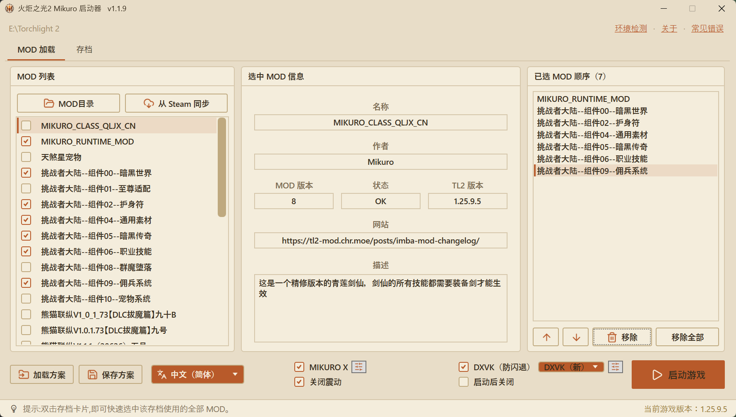The height and width of the screenshot is (417, 736).
Task: Select 组件06--职业技能 in the order list
Action: (x=625, y=159)
